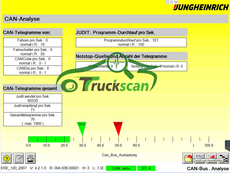Screen dimensions: 230x173
Task: Click the fullscreen expand arrows icon
Action: (171, 2)
